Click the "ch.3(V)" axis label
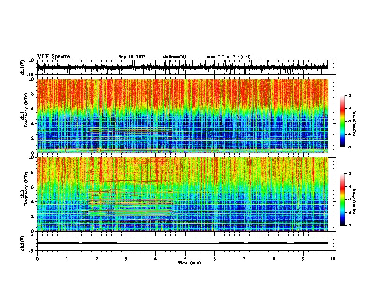The width and height of the screenshot is (375, 290). click(x=22, y=243)
